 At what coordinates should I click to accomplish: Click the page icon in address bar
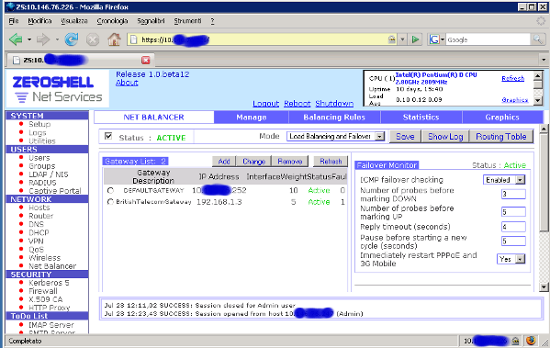pos(134,39)
